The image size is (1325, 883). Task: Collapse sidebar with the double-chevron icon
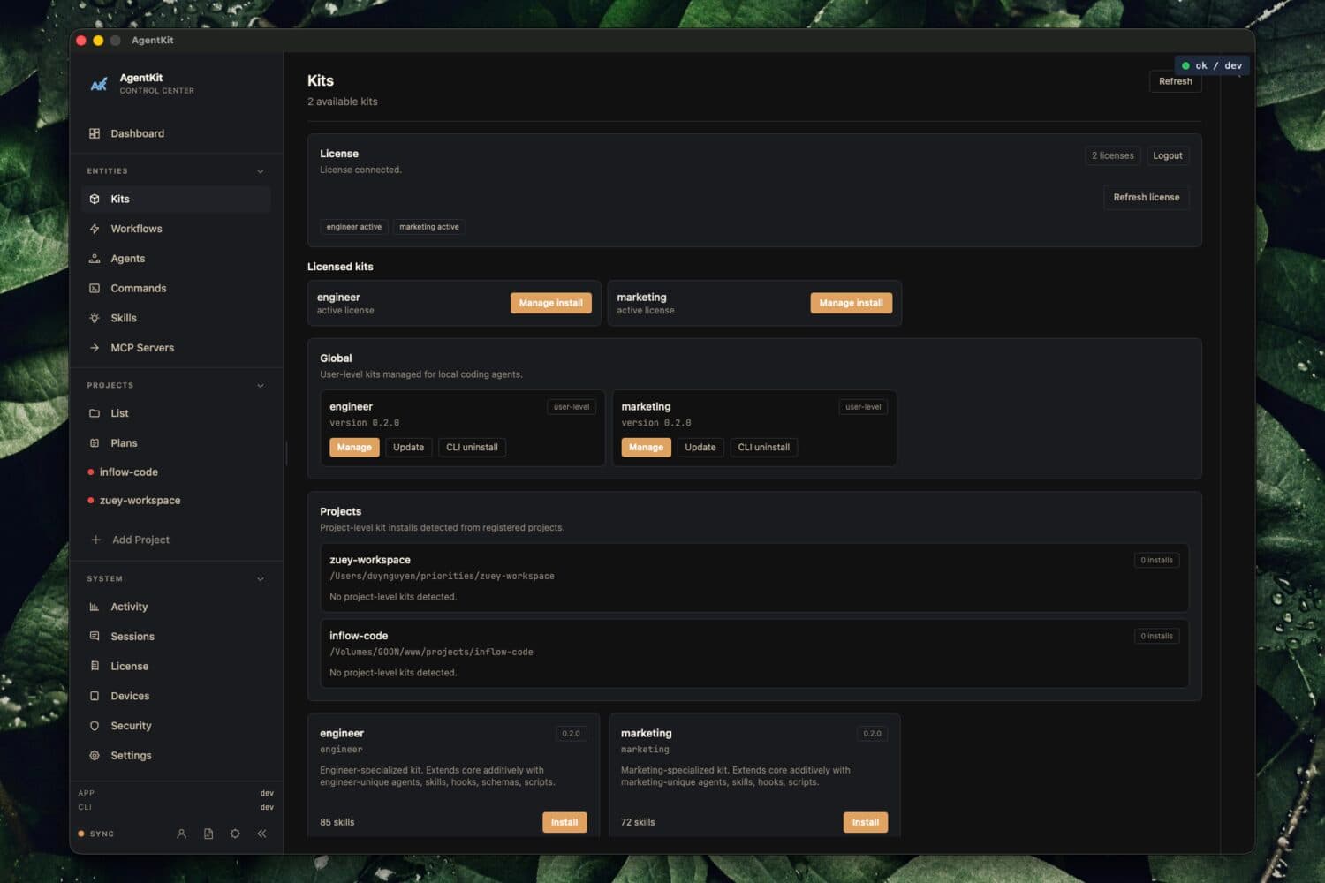(x=261, y=834)
